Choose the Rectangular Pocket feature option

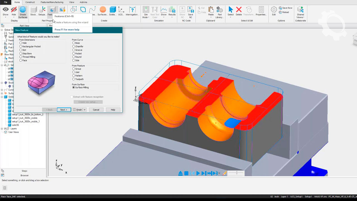coord(21,46)
